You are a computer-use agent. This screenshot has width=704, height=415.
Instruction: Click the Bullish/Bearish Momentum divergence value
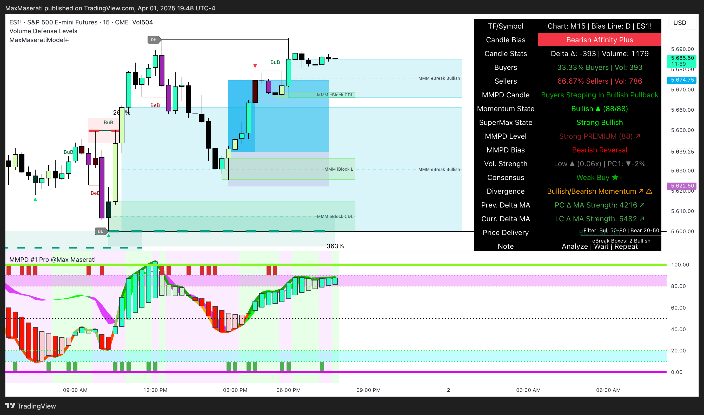[600, 191]
